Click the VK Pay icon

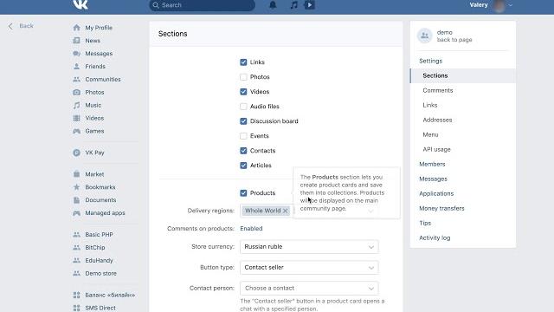(76, 153)
